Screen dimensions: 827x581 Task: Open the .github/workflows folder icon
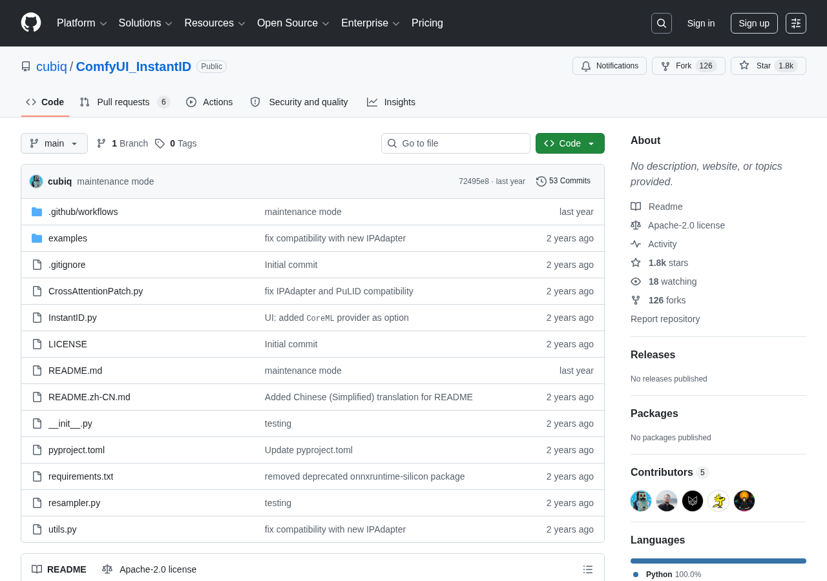(x=37, y=212)
